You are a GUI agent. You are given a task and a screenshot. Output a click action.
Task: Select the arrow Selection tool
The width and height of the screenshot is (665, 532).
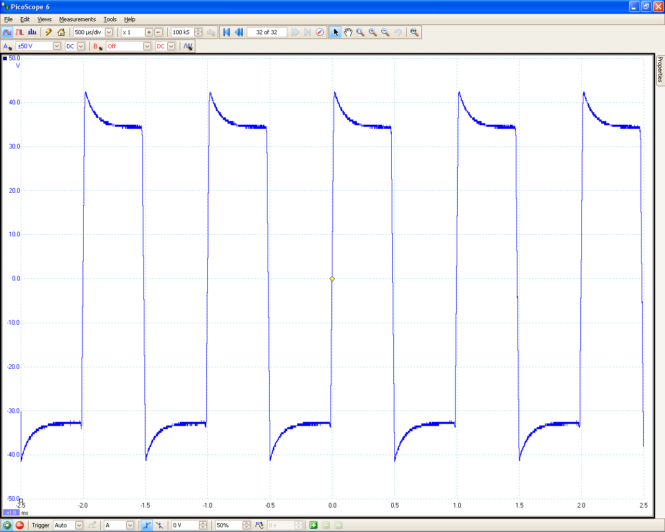pyautogui.click(x=336, y=32)
